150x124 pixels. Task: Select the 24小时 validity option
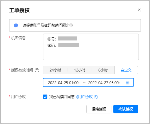click(x=55, y=70)
